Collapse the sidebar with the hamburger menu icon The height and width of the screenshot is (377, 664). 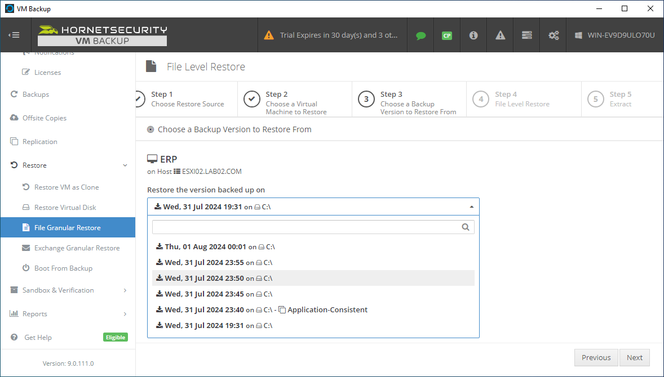[14, 35]
